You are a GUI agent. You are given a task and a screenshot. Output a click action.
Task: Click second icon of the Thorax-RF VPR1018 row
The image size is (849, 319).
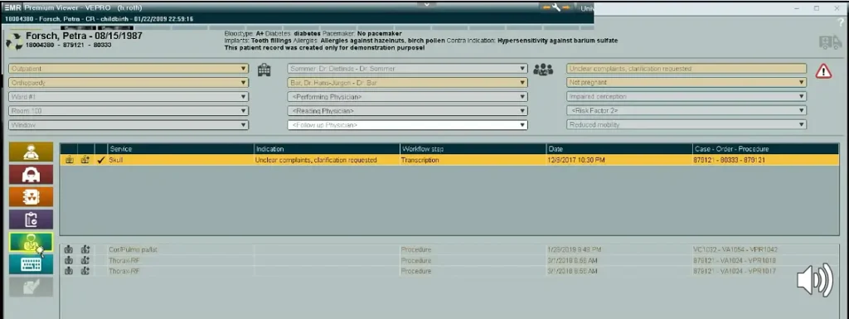point(85,260)
